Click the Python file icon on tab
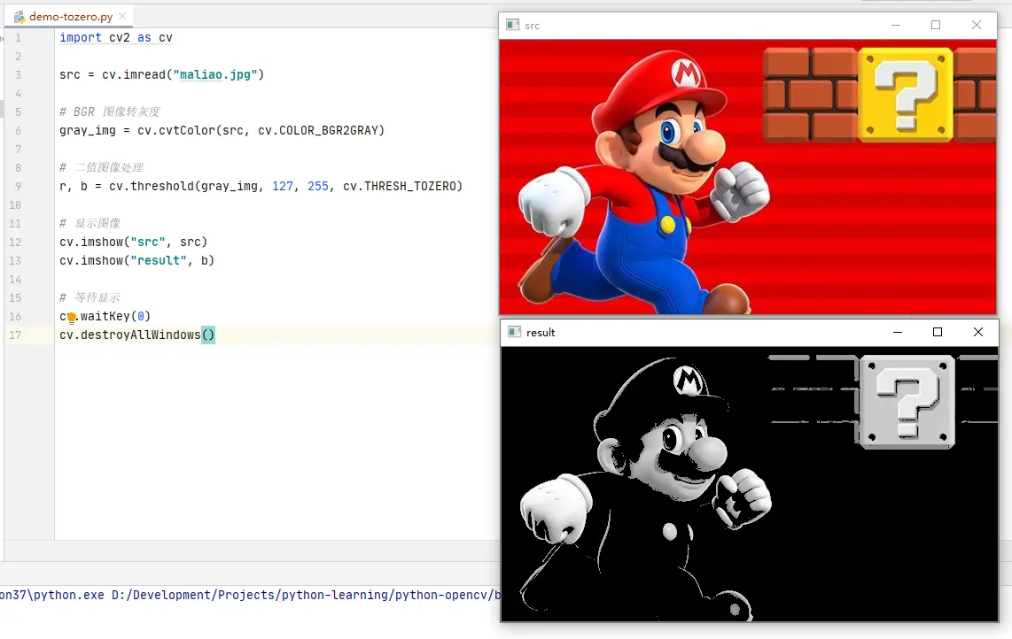 19,17
